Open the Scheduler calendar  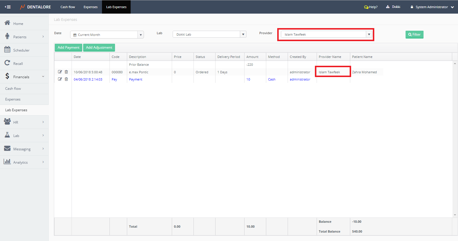21,50
